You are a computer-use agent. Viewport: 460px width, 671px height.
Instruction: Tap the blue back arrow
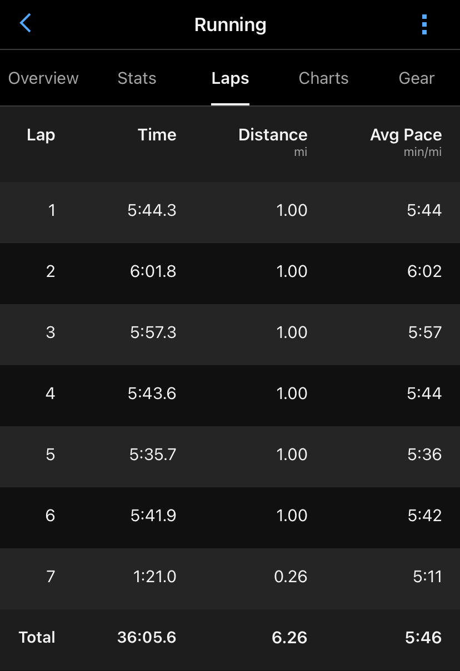click(26, 24)
